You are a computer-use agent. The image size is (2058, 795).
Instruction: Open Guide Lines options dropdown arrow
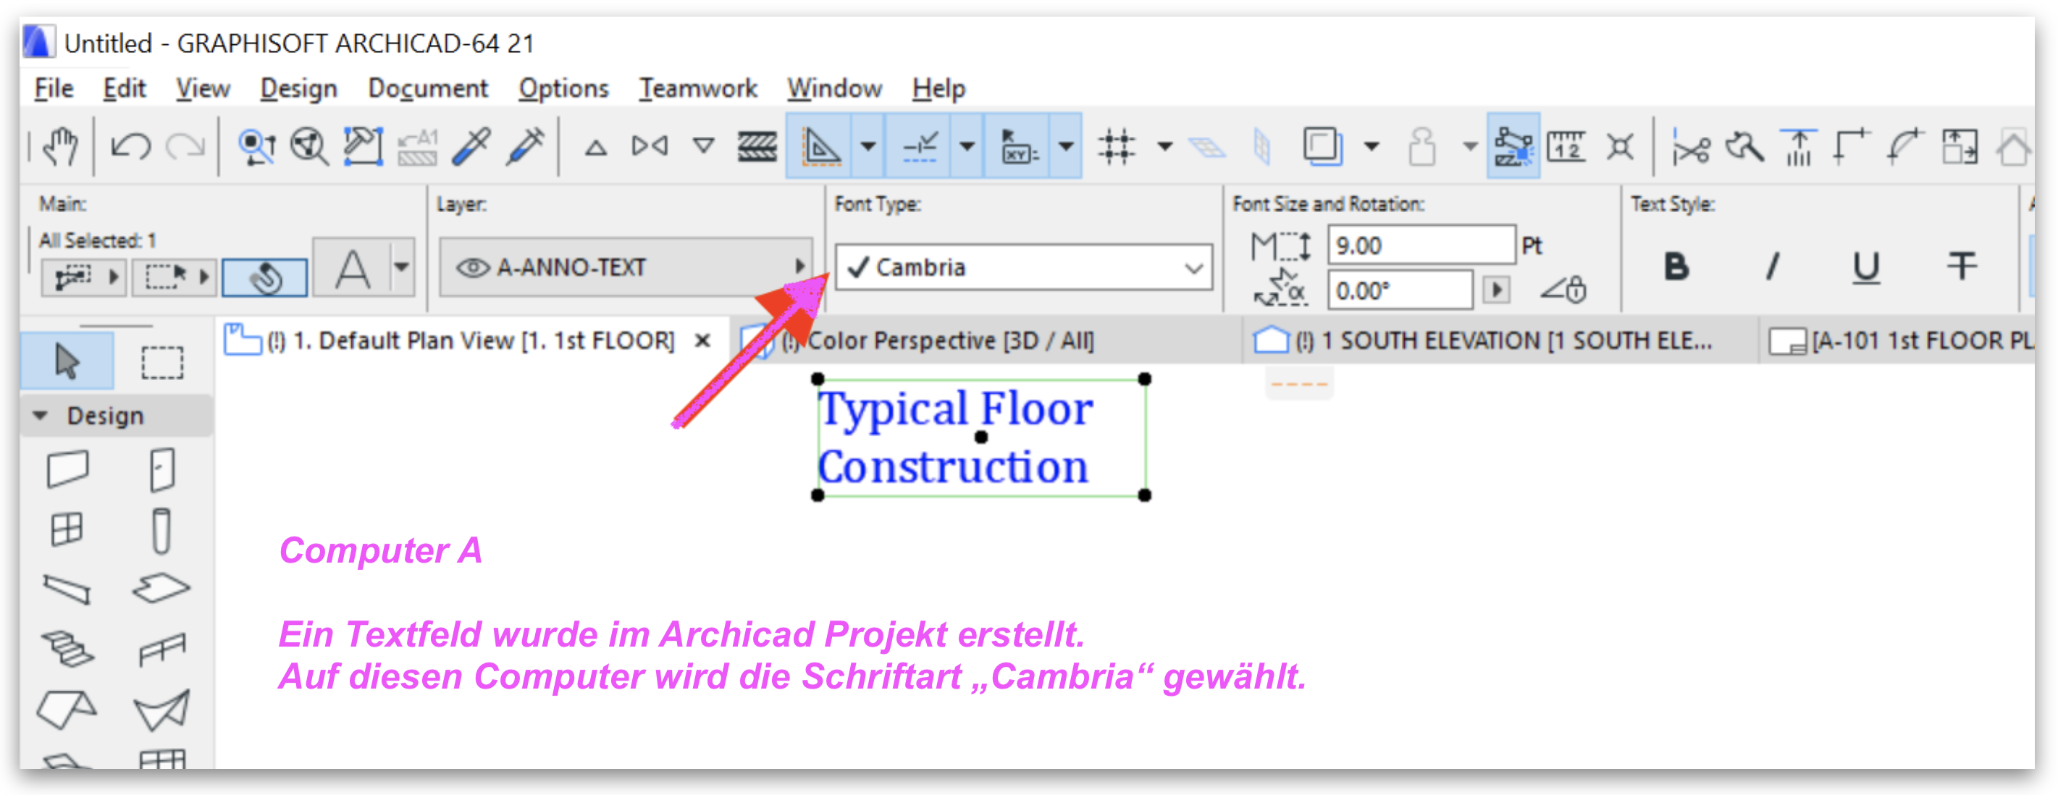868,146
